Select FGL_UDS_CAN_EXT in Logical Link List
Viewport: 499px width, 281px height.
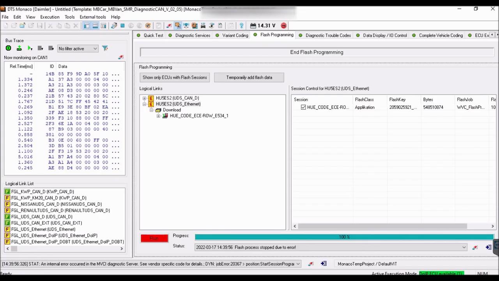pyautogui.click(x=46, y=223)
